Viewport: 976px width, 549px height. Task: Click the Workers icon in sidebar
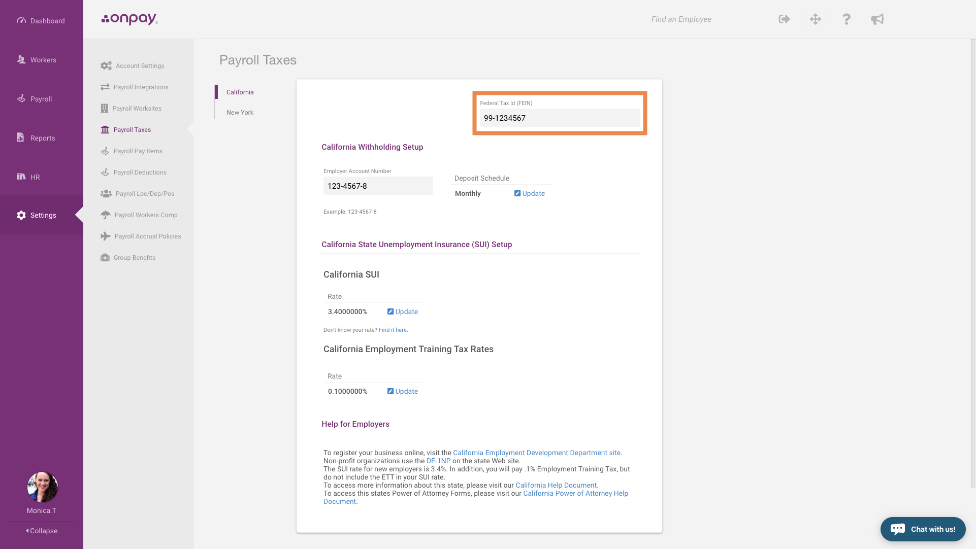[x=21, y=58]
